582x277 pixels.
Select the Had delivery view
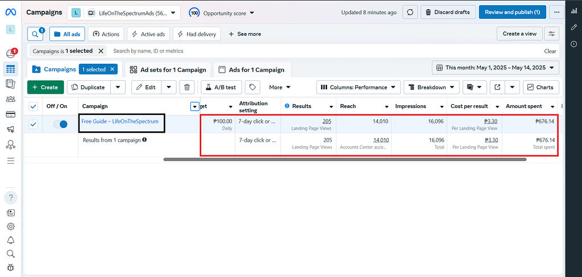(x=197, y=34)
